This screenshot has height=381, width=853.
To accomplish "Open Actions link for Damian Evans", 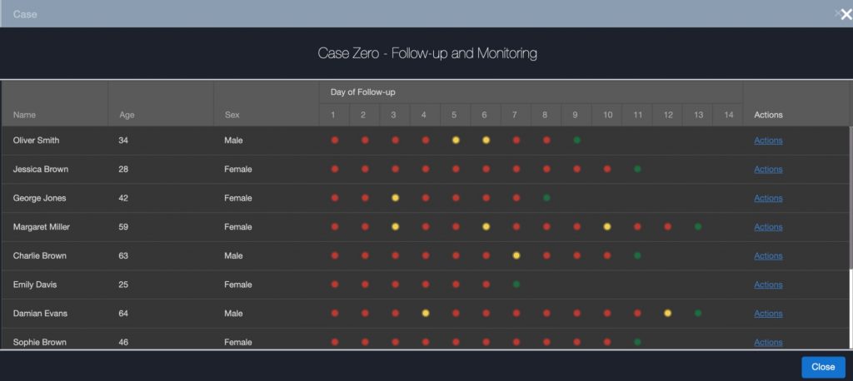I will 768,314.
